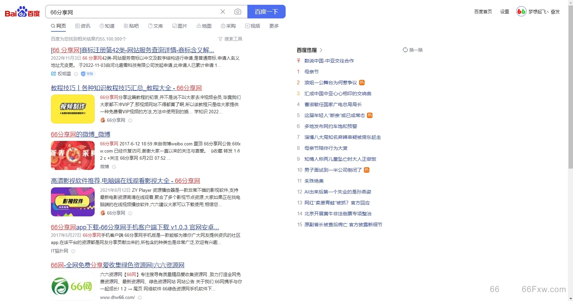Viewport: 573px width, 301px height.
Task: Click the pinned top arrow icon in 热搜
Action: [x=298, y=61]
